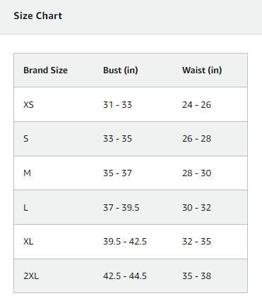262x303 pixels.
Task: Select the XL brand size cell
Action: click(28, 242)
